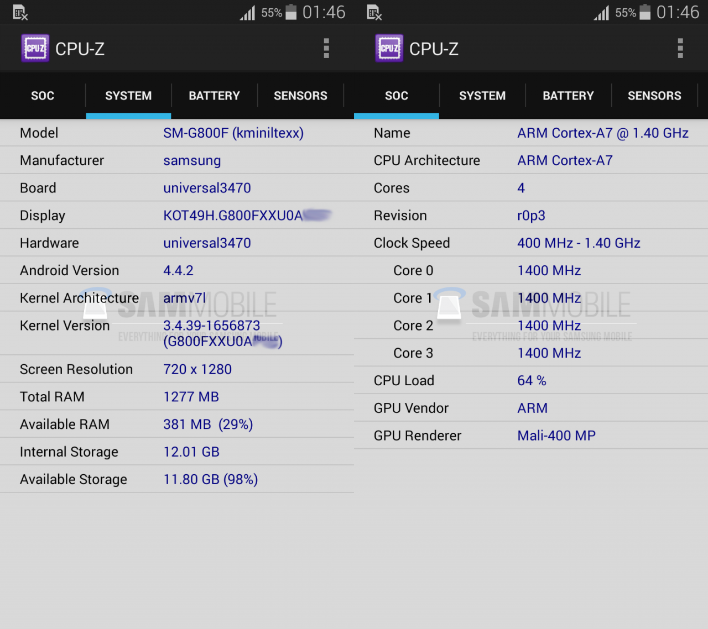The height and width of the screenshot is (629, 708).
Task: Select Board value universal3470
Action: tap(207, 188)
